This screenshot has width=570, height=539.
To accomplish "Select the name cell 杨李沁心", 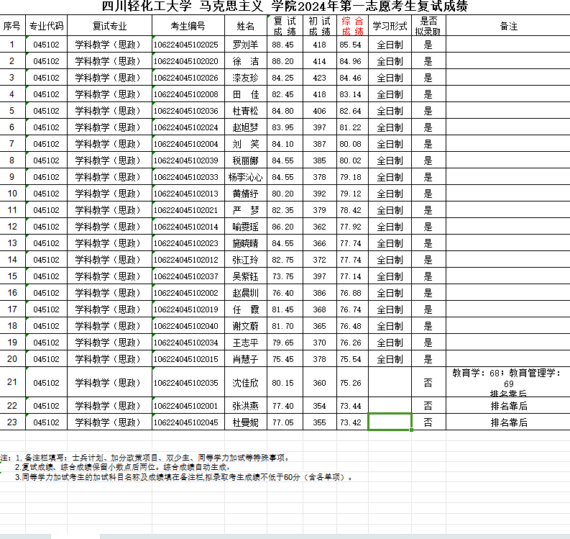I will pos(246,177).
